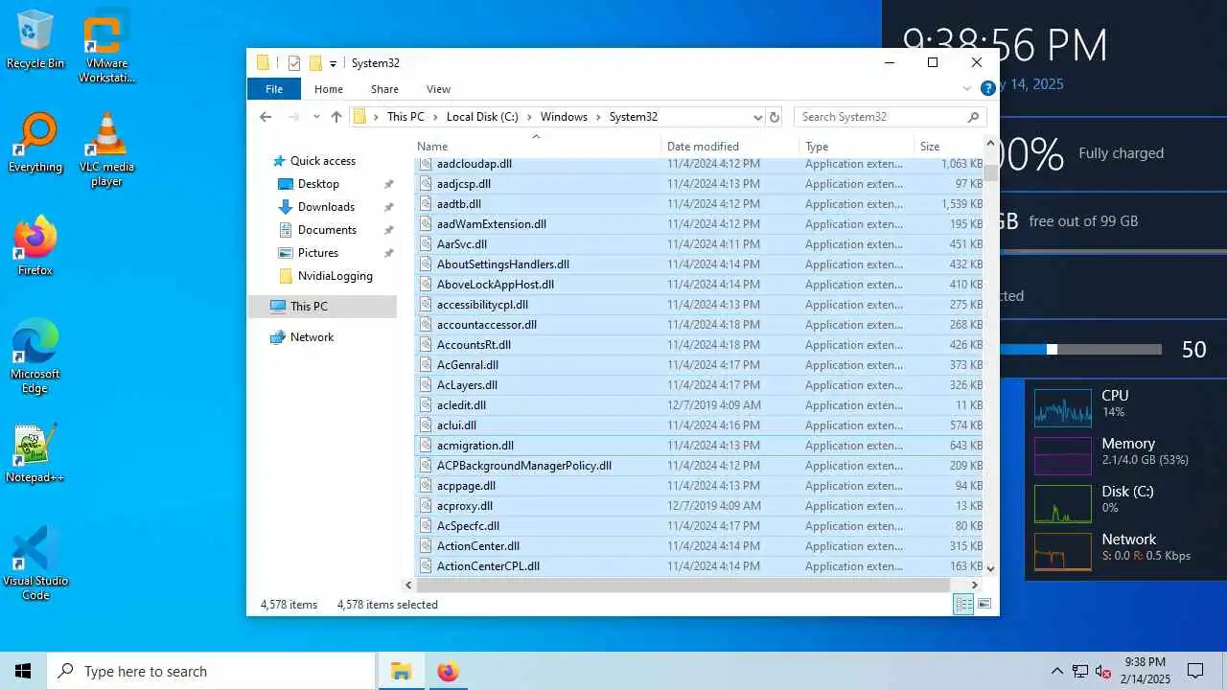1227x690 pixels.
Task: Open the Everything search desktop icon
Action: pos(35,144)
